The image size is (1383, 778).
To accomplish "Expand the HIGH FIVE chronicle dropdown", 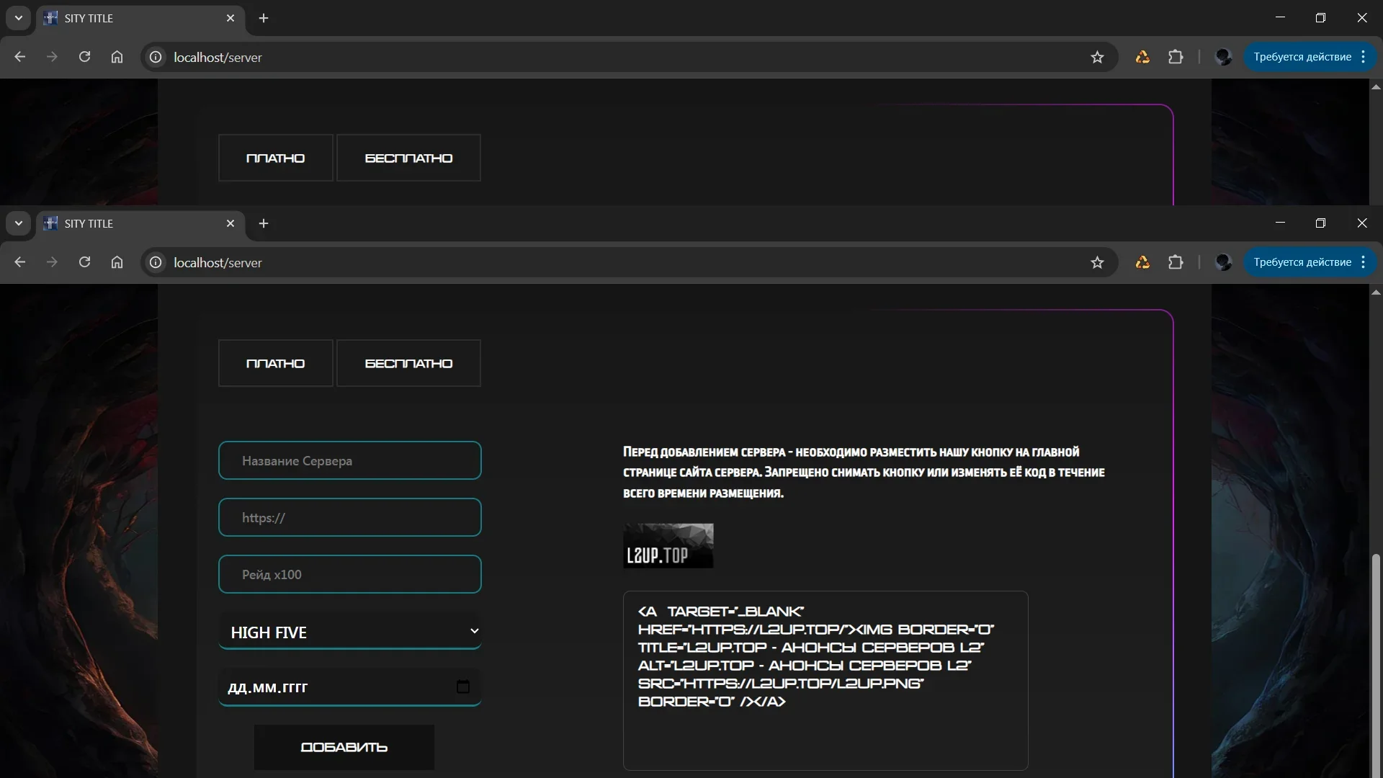I will [350, 632].
